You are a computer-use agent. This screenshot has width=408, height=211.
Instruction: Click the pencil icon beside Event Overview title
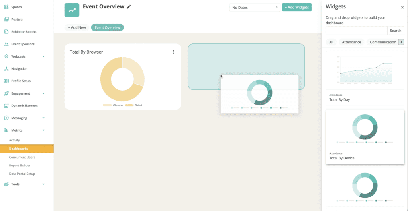tap(129, 7)
